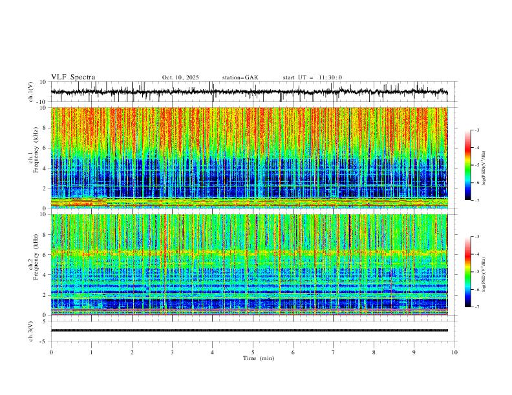This screenshot has width=512, height=395.
Task: Select the "1" tick on the Time axis
Action: tap(91, 352)
